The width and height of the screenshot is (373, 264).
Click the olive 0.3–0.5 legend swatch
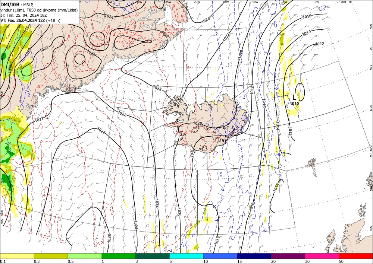(51, 256)
